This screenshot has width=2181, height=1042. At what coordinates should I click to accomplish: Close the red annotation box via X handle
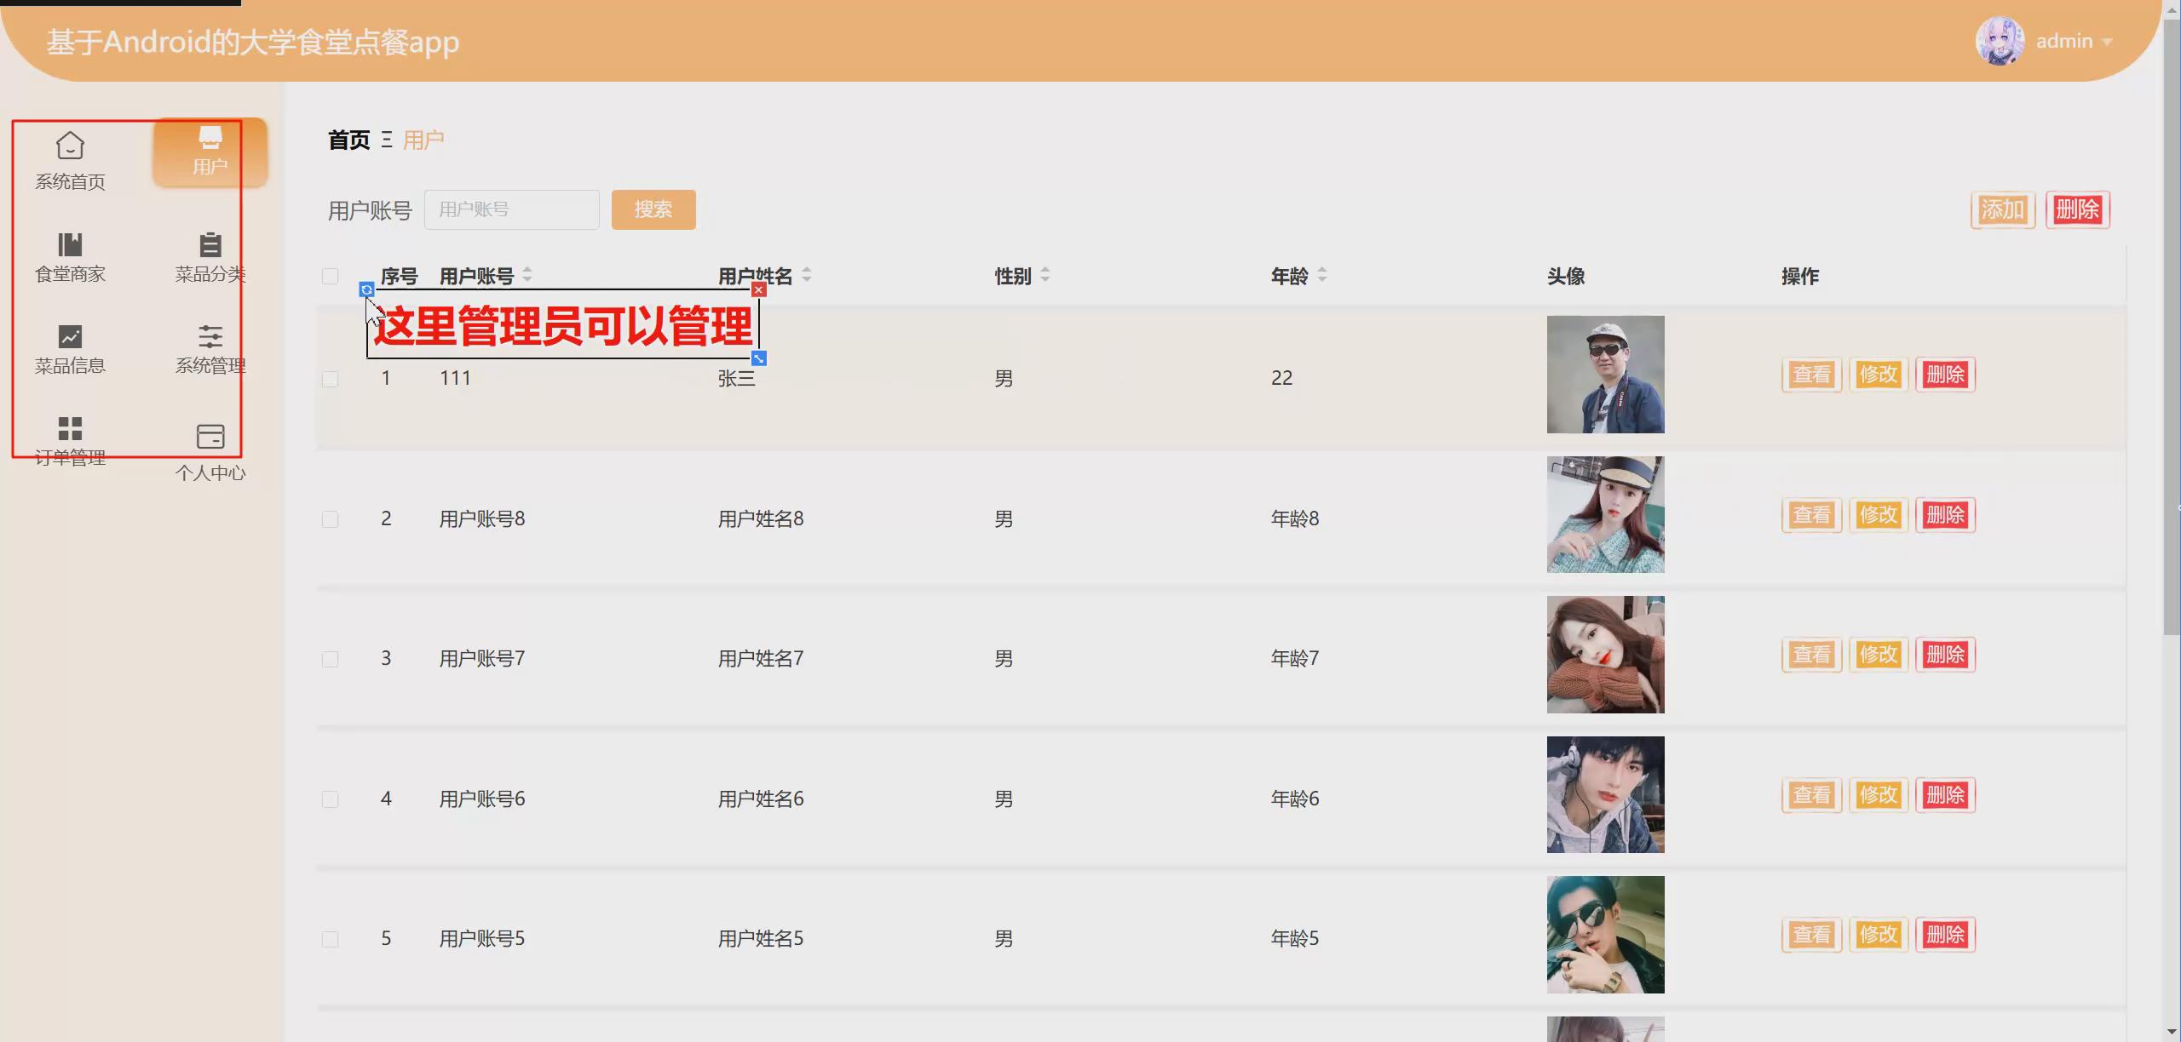click(758, 289)
